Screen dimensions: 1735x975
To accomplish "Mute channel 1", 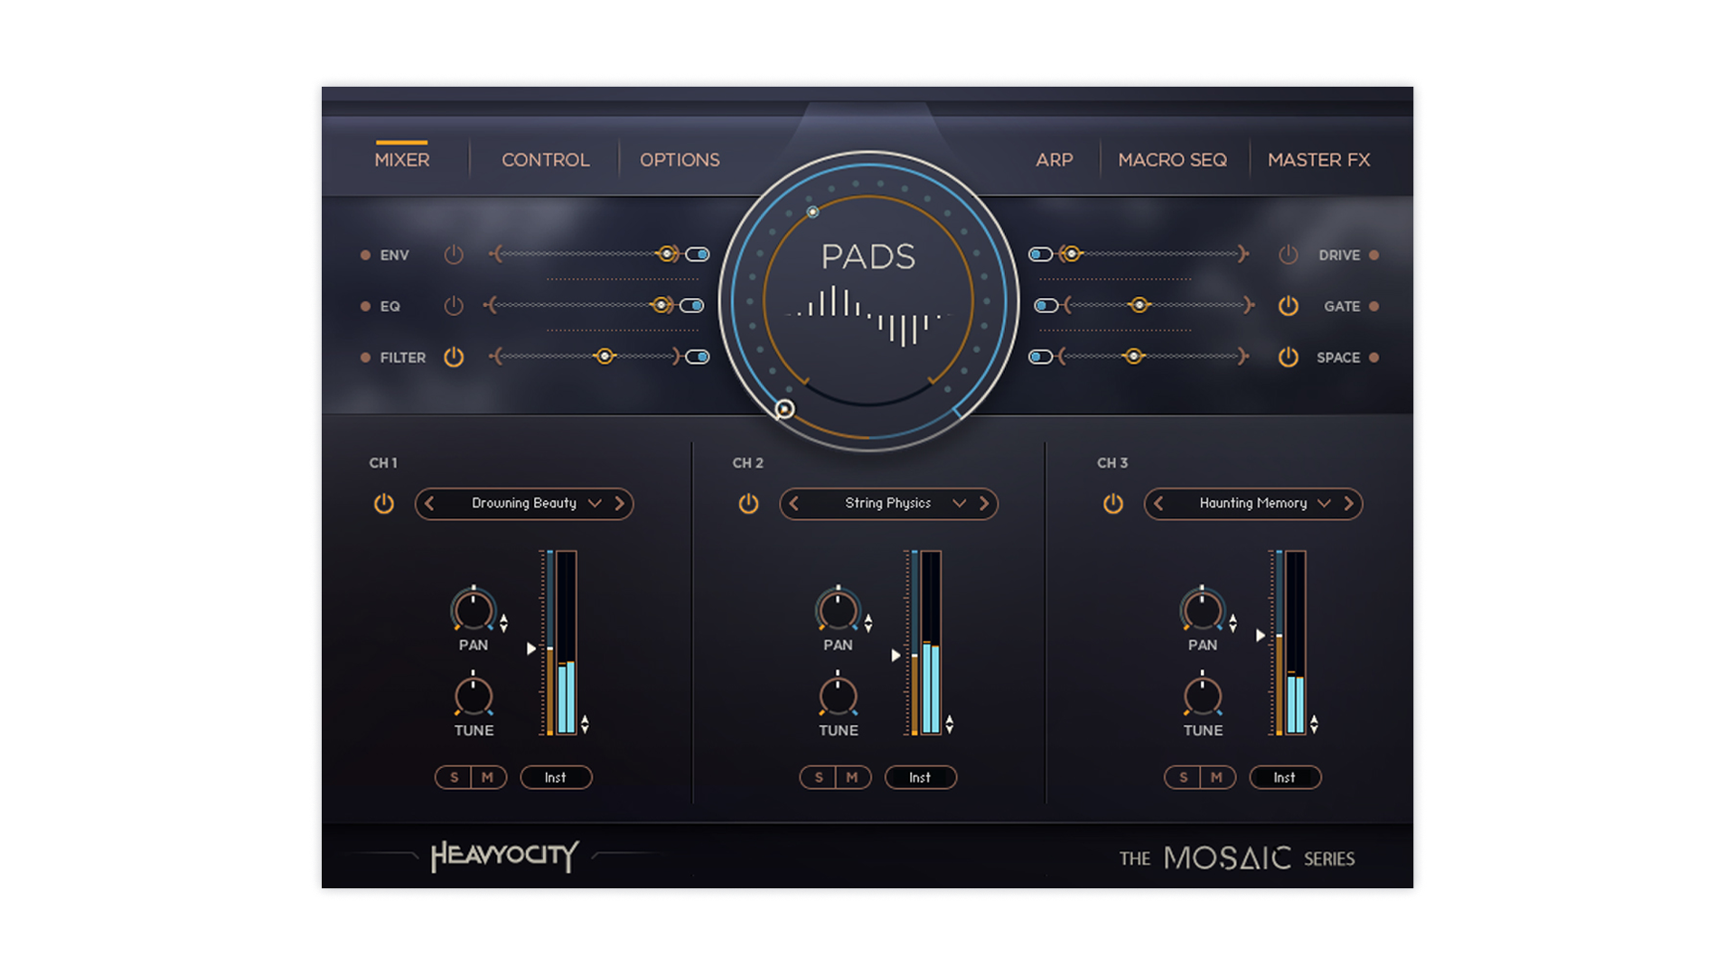I will click(488, 777).
